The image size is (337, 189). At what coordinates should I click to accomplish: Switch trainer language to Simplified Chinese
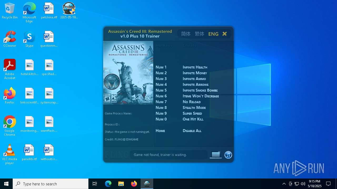(186, 34)
